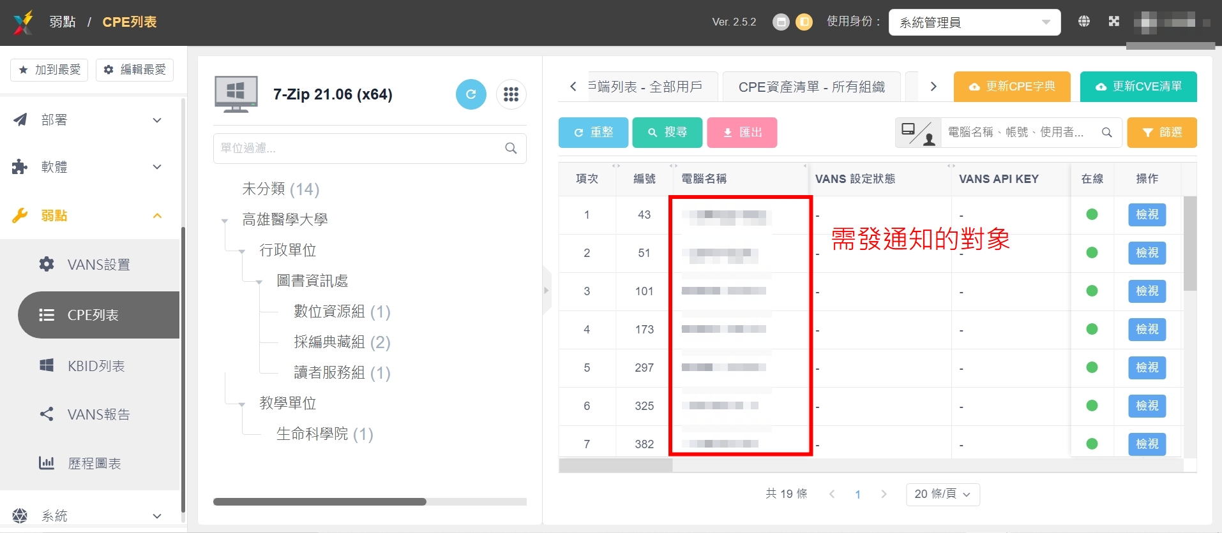Click 檢視 for row number 297
The width and height of the screenshot is (1222, 533).
tap(1147, 368)
